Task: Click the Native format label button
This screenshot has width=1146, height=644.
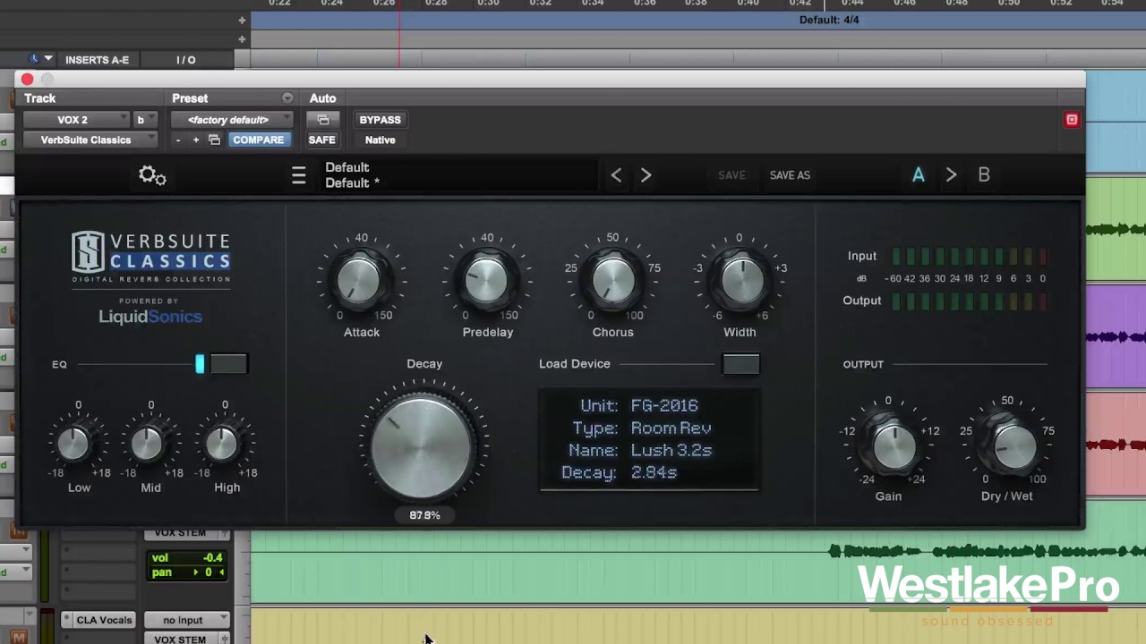Action: click(380, 140)
